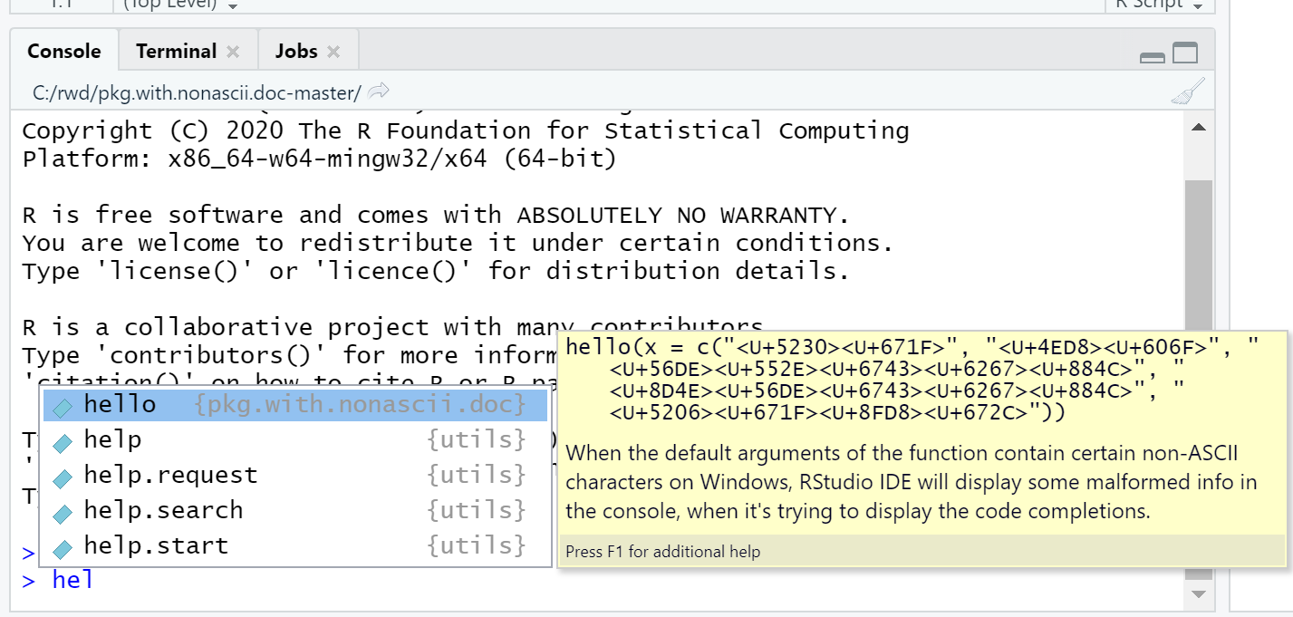Image resolution: width=1293 pixels, height=617 pixels.
Task: Open the chevron next to R Script label
Action: (x=1196, y=5)
